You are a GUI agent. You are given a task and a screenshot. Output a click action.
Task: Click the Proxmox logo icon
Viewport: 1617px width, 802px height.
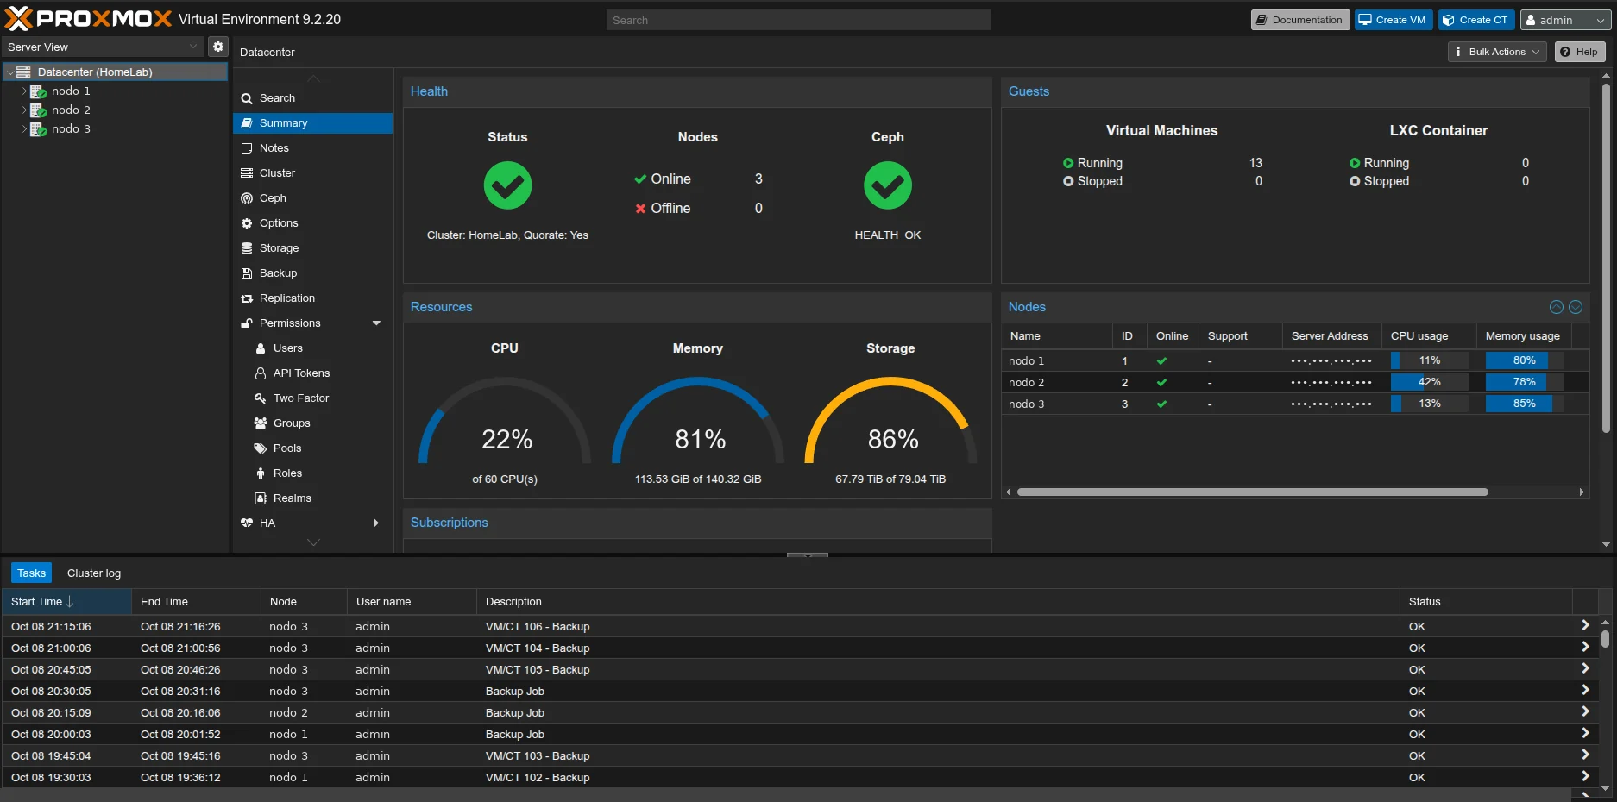click(x=18, y=18)
